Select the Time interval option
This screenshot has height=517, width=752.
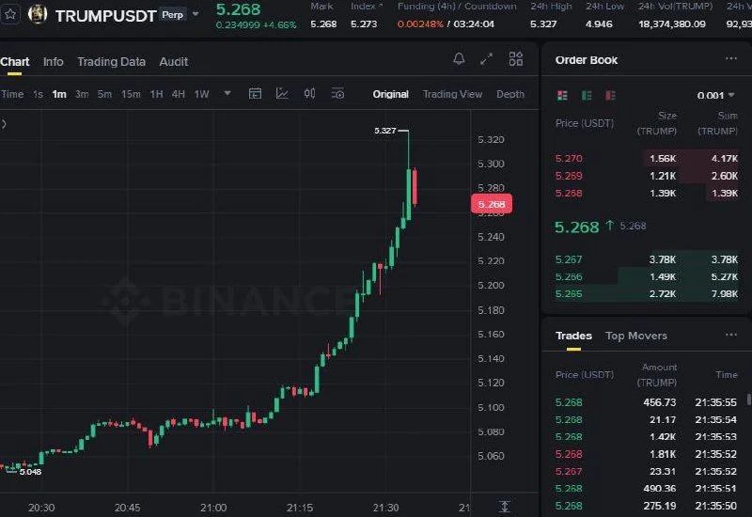(12, 94)
